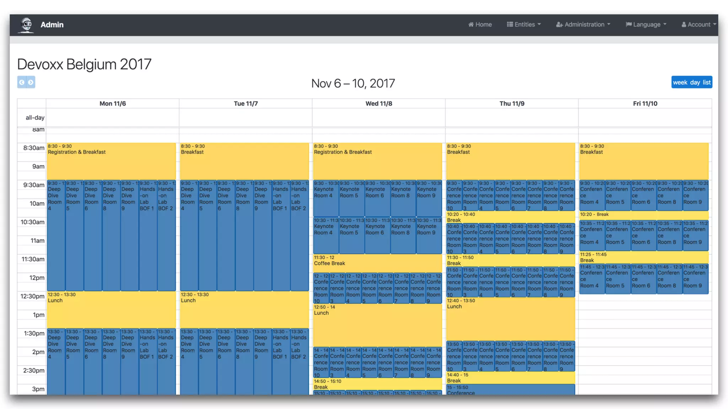Click the Admin brand link

(52, 25)
